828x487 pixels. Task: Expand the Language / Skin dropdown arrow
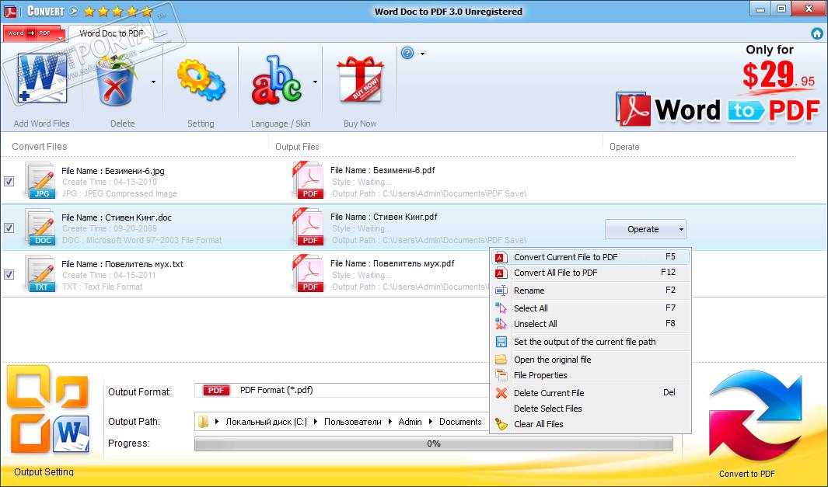tap(315, 82)
